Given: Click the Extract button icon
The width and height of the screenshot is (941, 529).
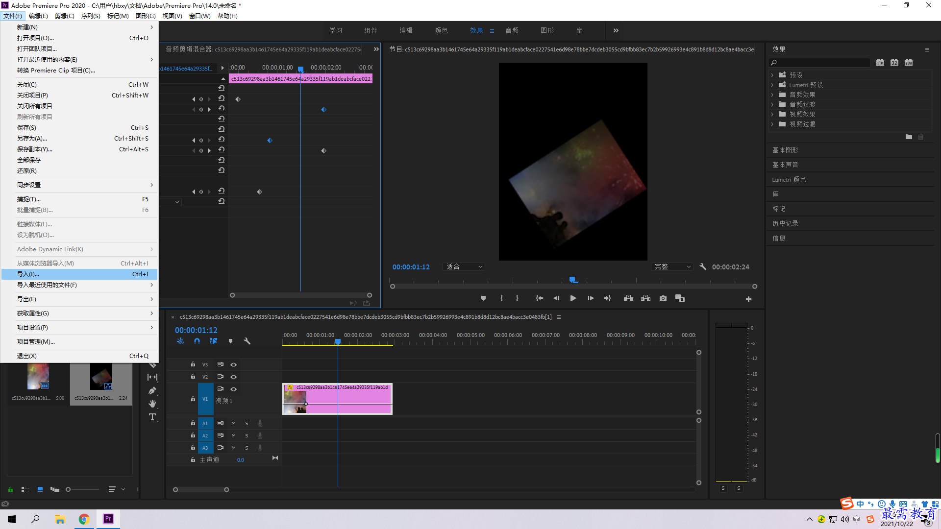Looking at the screenshot, I should point(646,298).
